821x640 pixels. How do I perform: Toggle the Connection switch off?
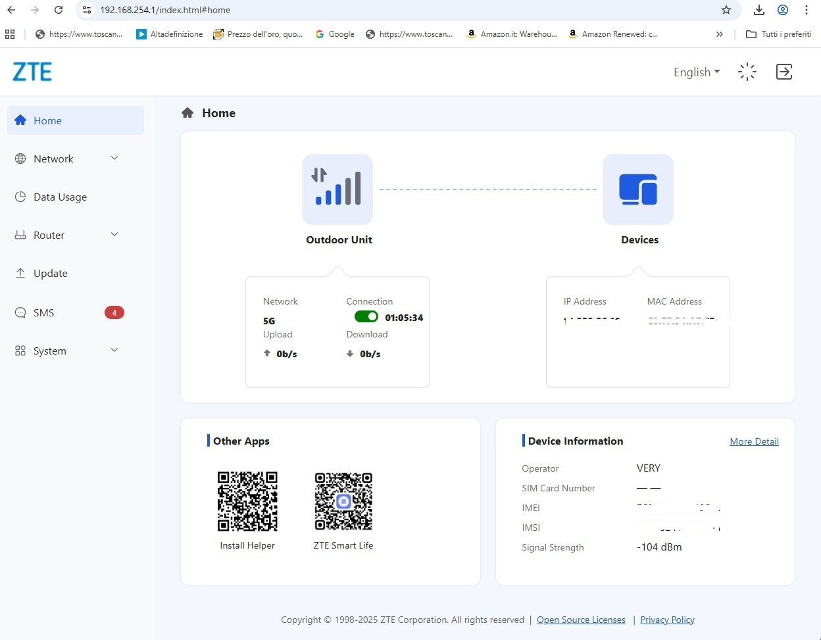(366, 317)
